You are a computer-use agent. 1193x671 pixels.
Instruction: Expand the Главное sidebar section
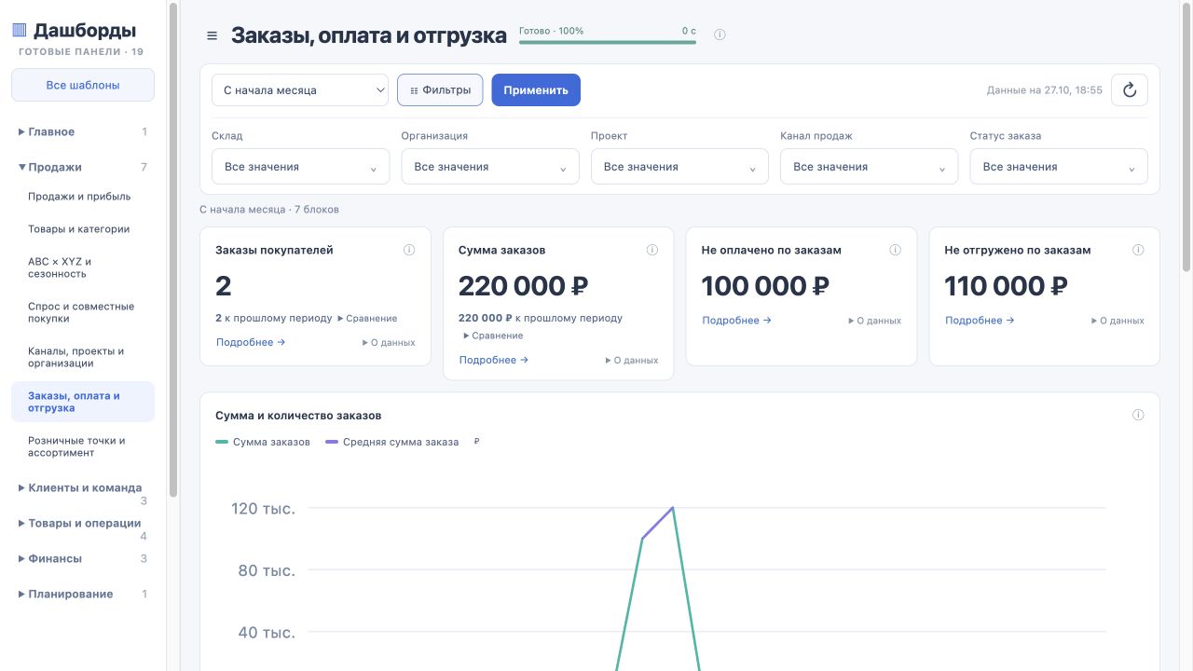83,132
